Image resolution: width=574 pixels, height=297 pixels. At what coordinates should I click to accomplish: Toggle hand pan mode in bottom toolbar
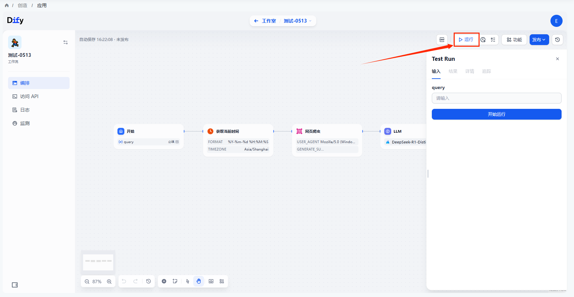[199, 281]
